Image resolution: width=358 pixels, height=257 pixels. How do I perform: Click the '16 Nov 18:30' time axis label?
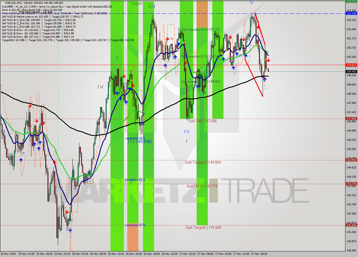(x=152, y=254)
